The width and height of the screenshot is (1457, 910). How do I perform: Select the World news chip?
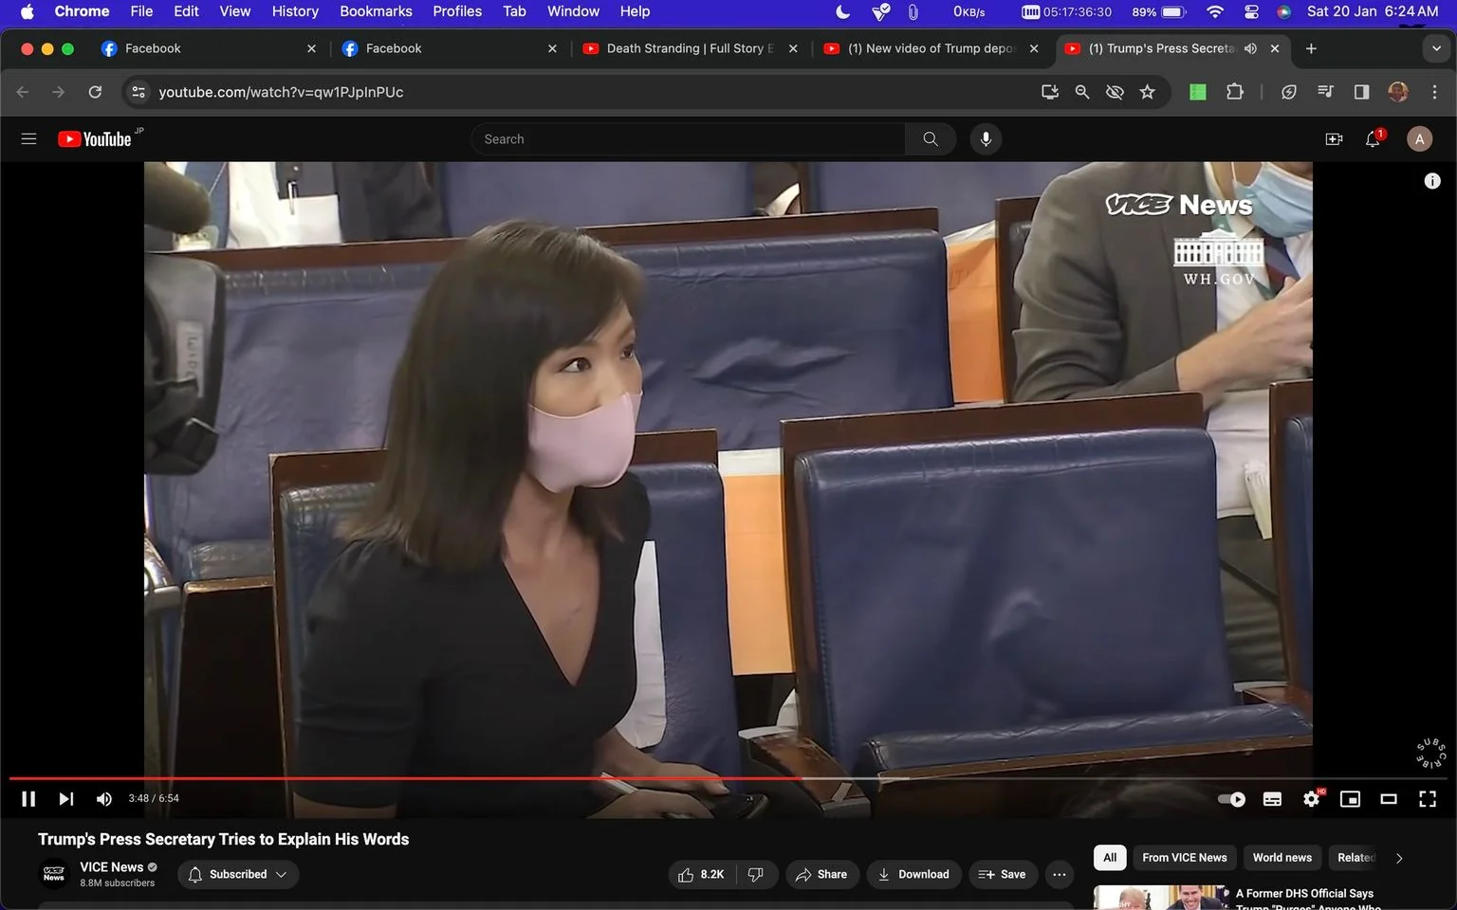pos(1282,858)
